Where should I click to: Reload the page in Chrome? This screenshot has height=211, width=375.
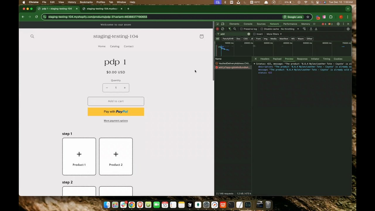[36, 17]
